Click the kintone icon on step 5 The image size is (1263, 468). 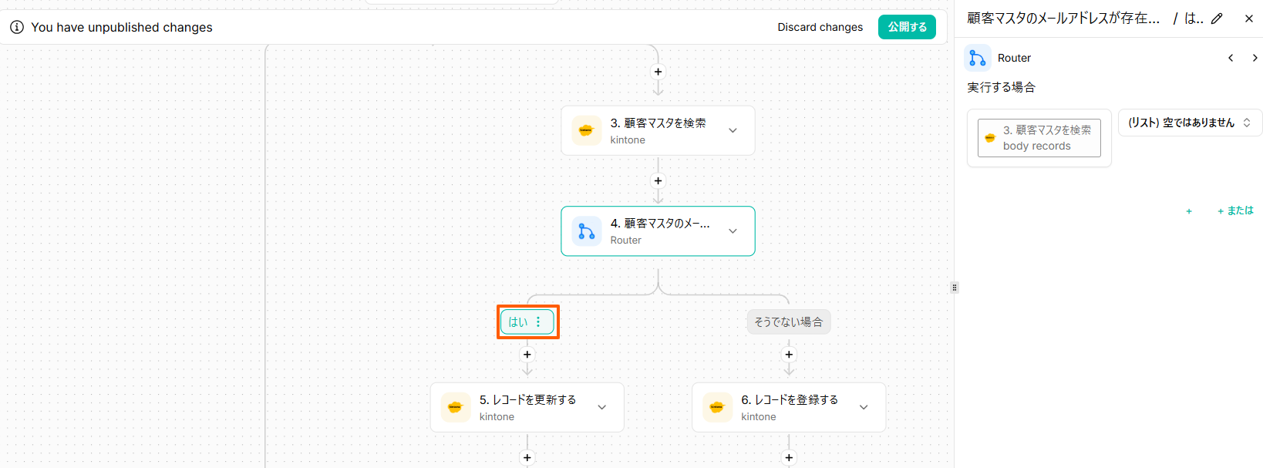456,407
